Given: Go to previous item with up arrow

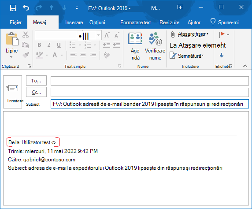Looking at the screenshot, I should (52, 7).
